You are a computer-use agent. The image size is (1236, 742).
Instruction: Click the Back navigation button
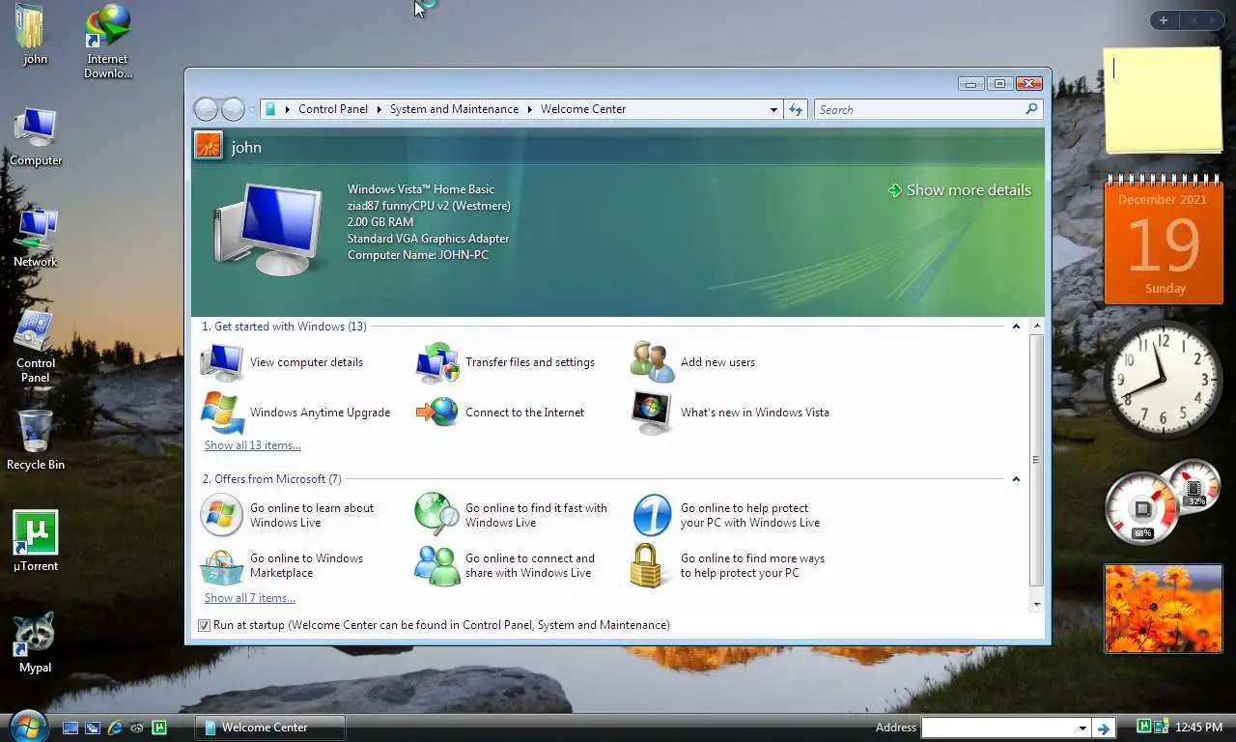tap(206, 109)
